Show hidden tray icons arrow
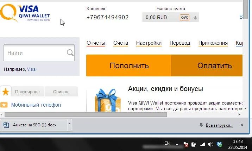The height and width of the screenshot is (151, 252). tap(177, 144)
